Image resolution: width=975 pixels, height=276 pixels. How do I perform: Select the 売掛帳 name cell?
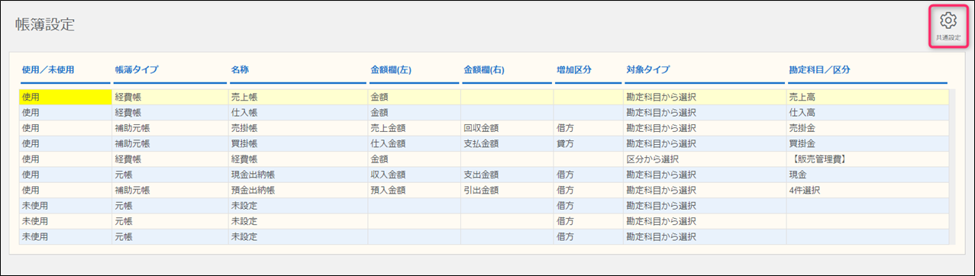[x=298, y=128]
